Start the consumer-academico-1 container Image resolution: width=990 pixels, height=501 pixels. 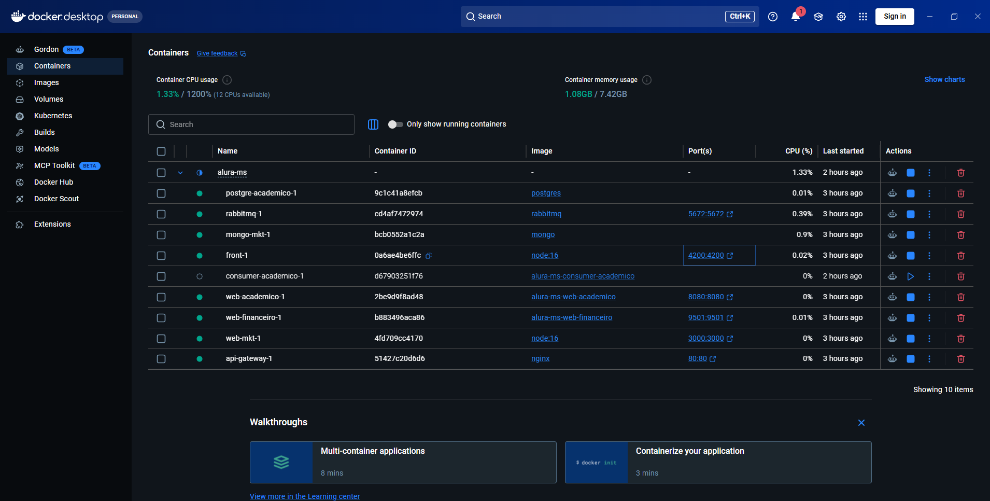click(910, 276)
